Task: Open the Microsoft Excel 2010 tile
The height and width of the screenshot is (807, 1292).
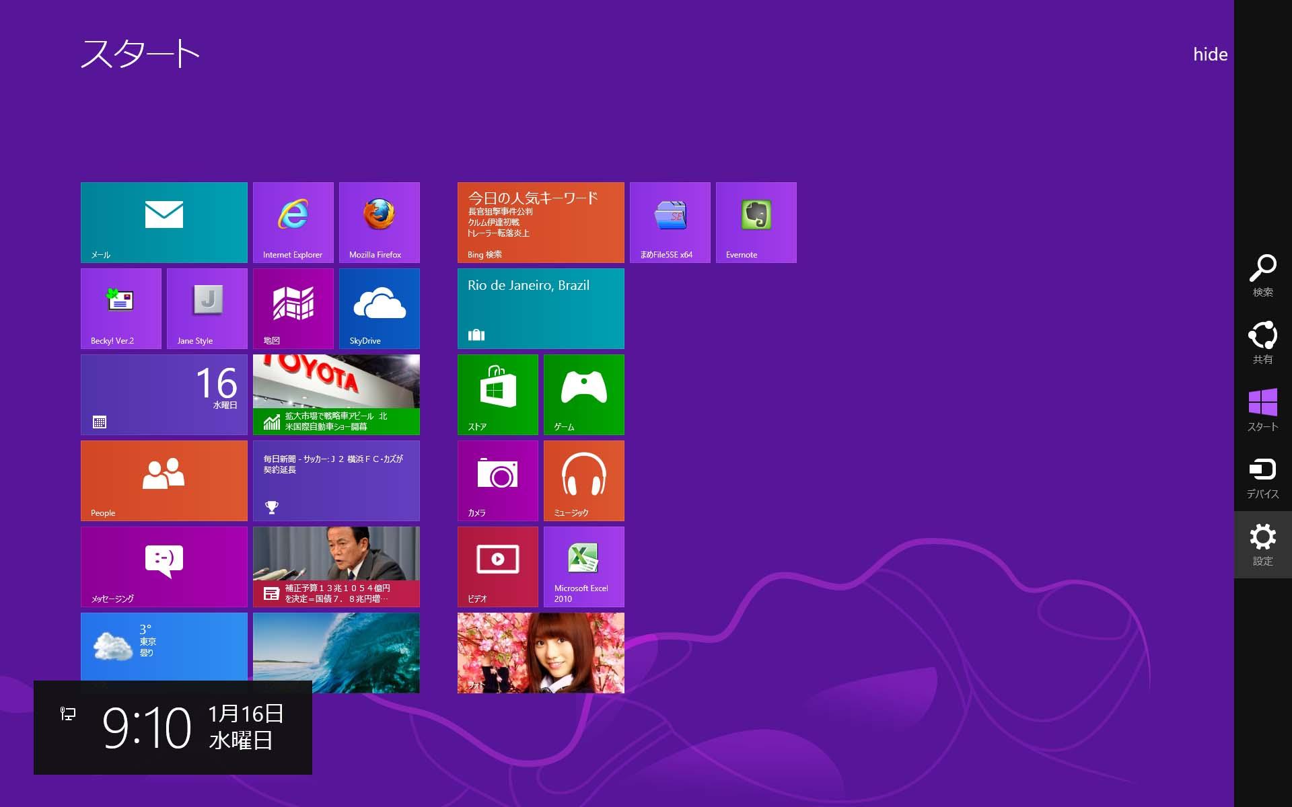Action: pyautogui.click(x=583, y=566)
